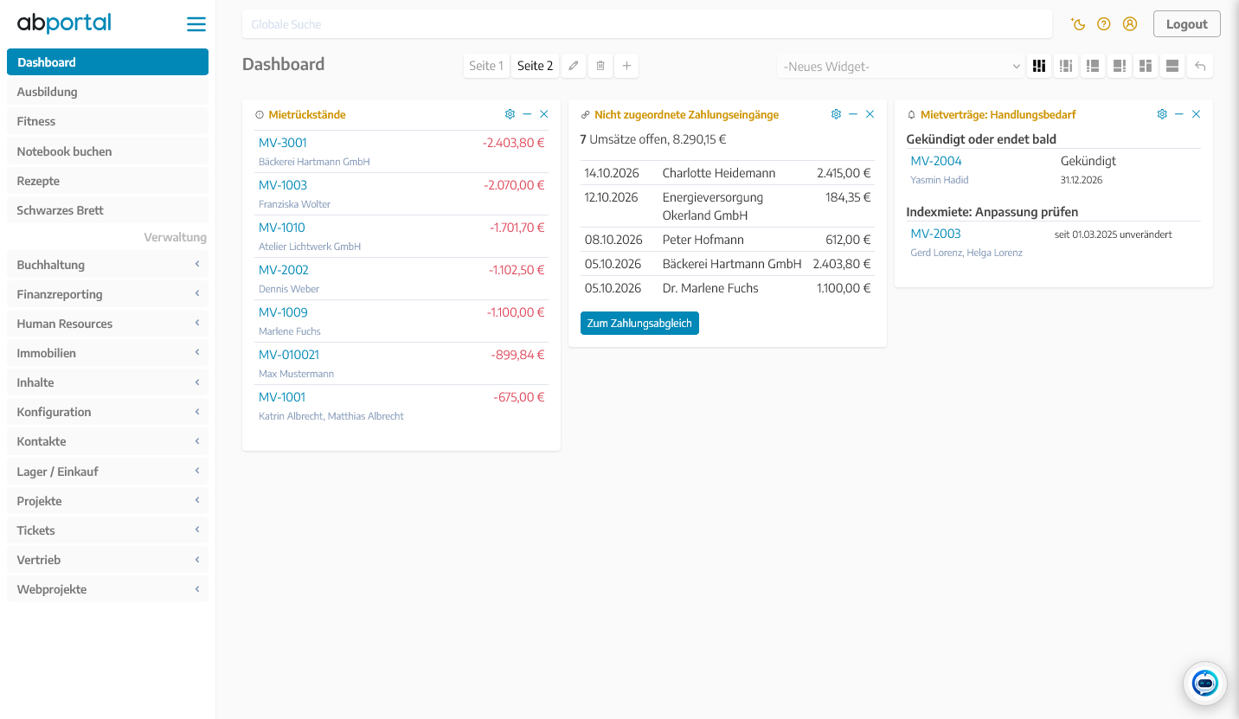
Task: Open Ausbildung in the sidebar
Action: (107, 92)
